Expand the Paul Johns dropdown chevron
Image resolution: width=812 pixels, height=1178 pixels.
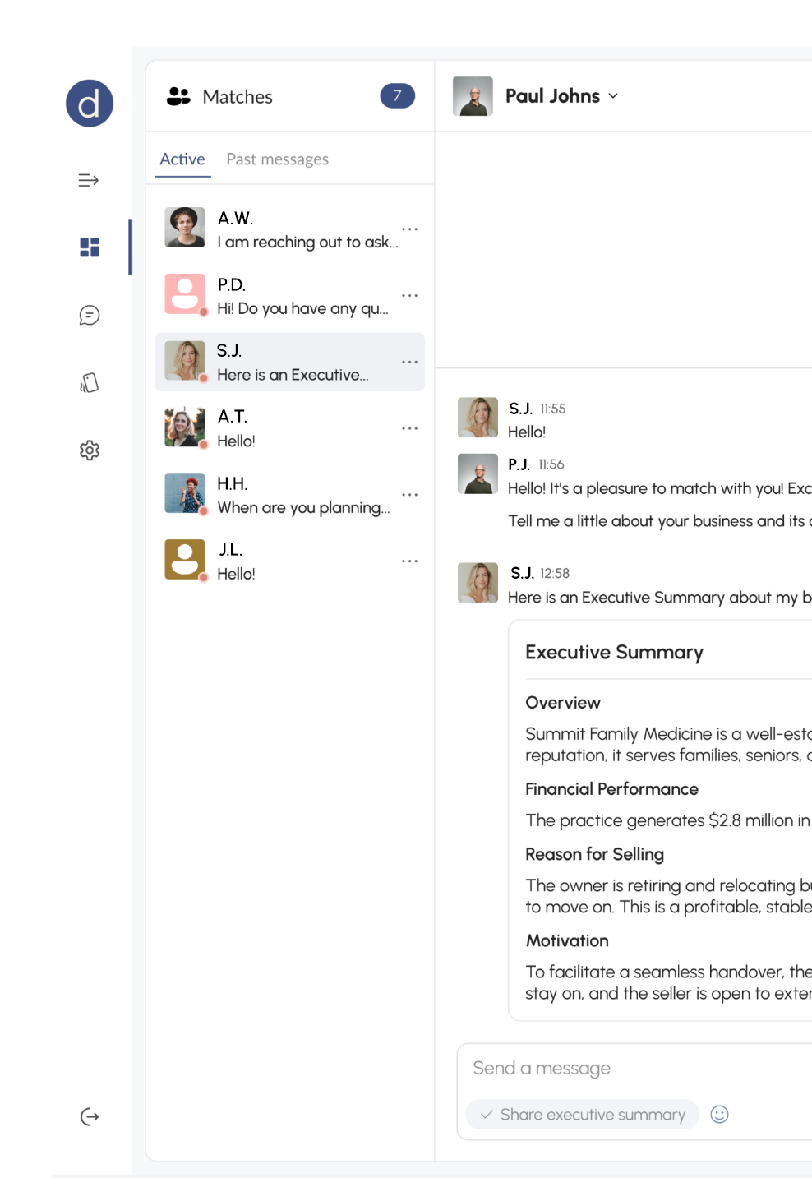click(x=613, y=96)
